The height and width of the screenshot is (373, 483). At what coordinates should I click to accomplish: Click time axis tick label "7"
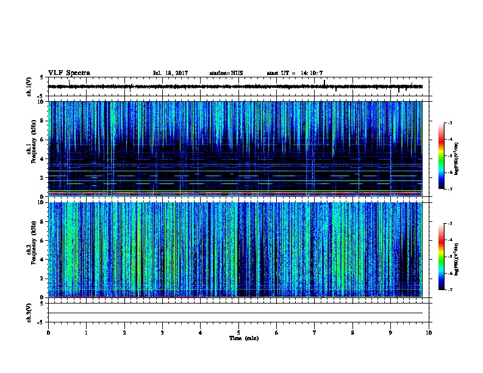click(x=315, y=333)
